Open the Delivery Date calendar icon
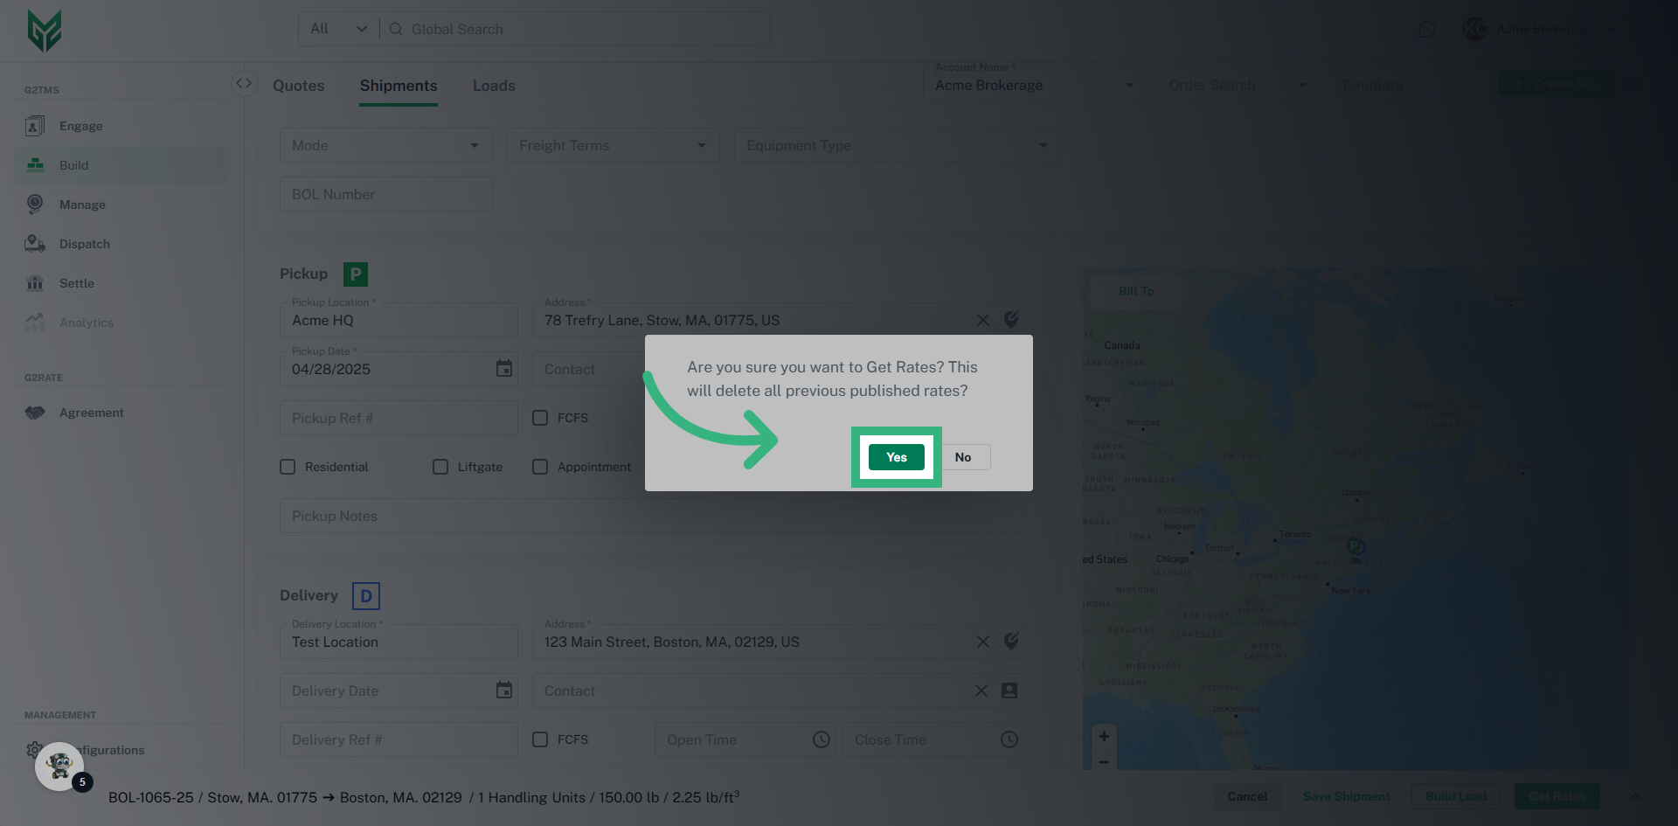Viewport: 1678px width, 826px height. [504, 691]
